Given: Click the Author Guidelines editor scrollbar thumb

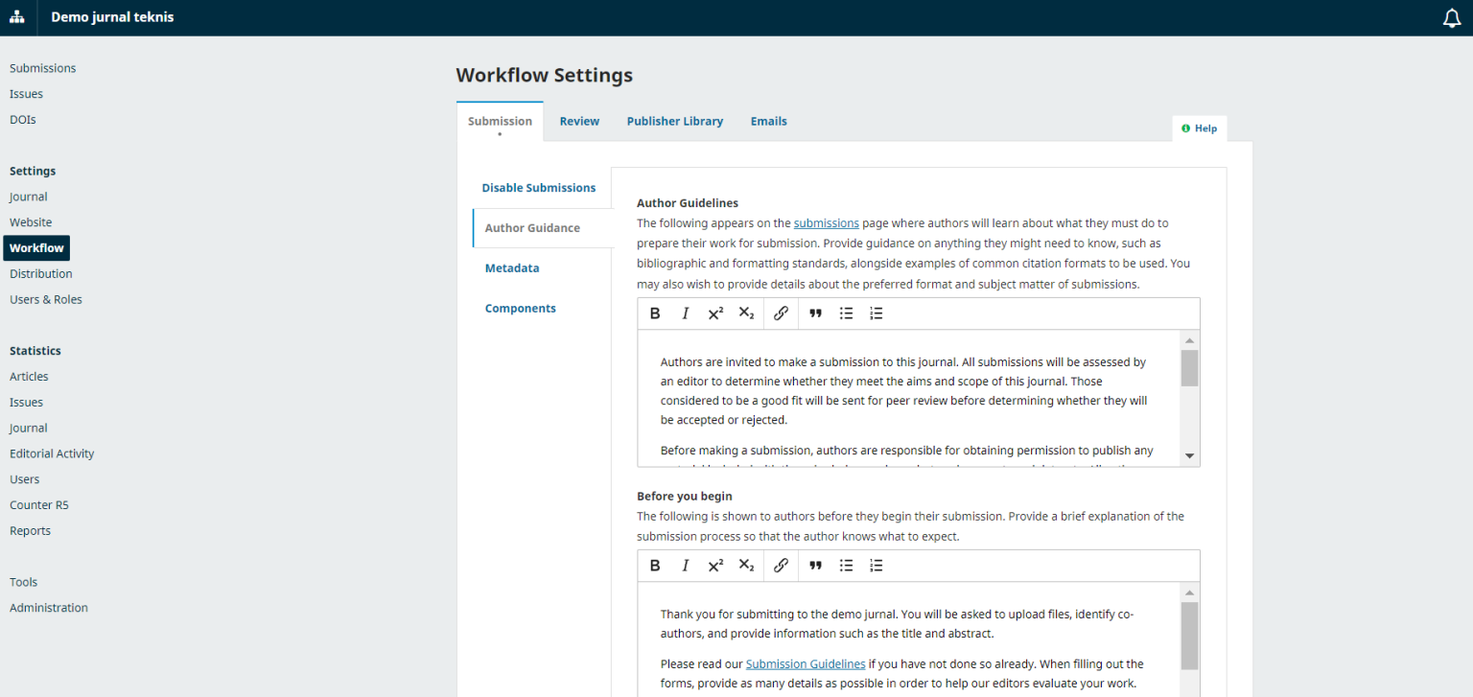Looking at the screenshot, I should coord(1189,368).
